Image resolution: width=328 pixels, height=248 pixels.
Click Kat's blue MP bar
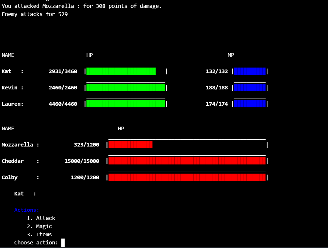[250, 71]
